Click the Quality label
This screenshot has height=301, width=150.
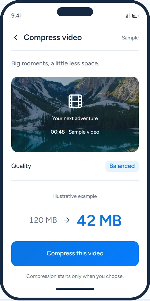coord(21,166)
